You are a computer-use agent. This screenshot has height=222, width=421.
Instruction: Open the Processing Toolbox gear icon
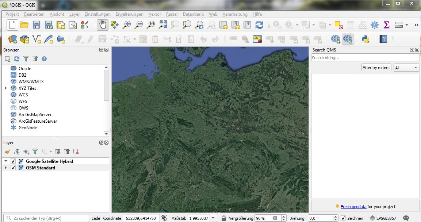pos(374,25)
